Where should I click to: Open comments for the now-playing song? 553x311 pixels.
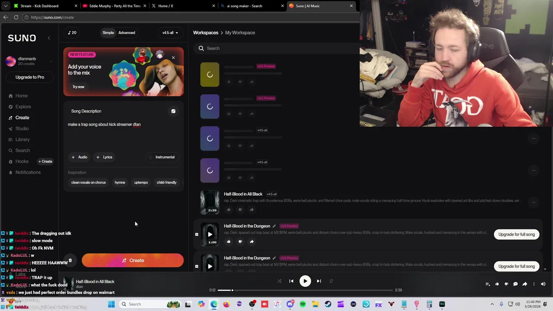tap(515, 284)
